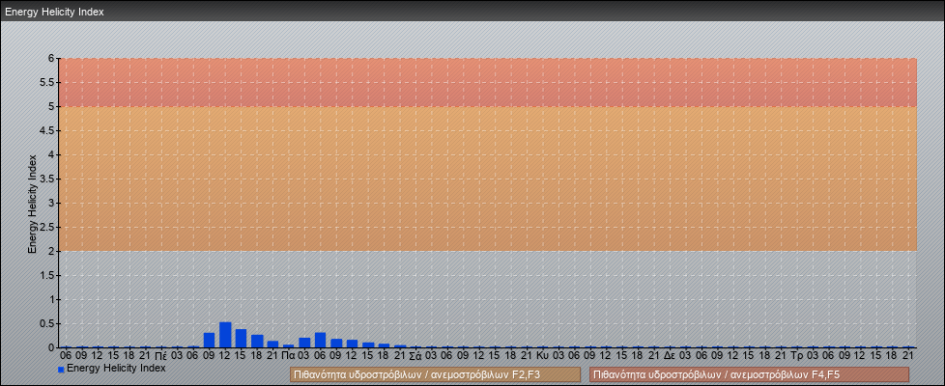Click the Κυ day label on x-axis
This screenshot has height=386, width=945.
542,356
